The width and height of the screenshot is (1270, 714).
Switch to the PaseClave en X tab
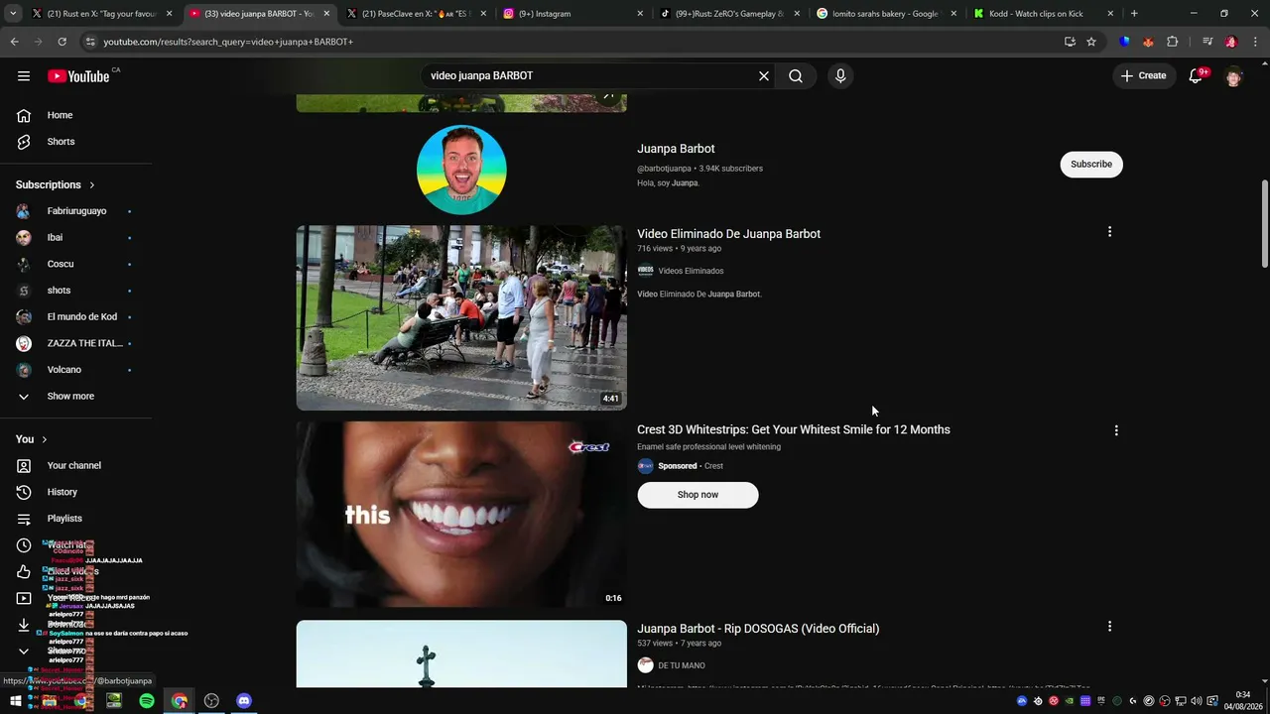coord(415,14)
